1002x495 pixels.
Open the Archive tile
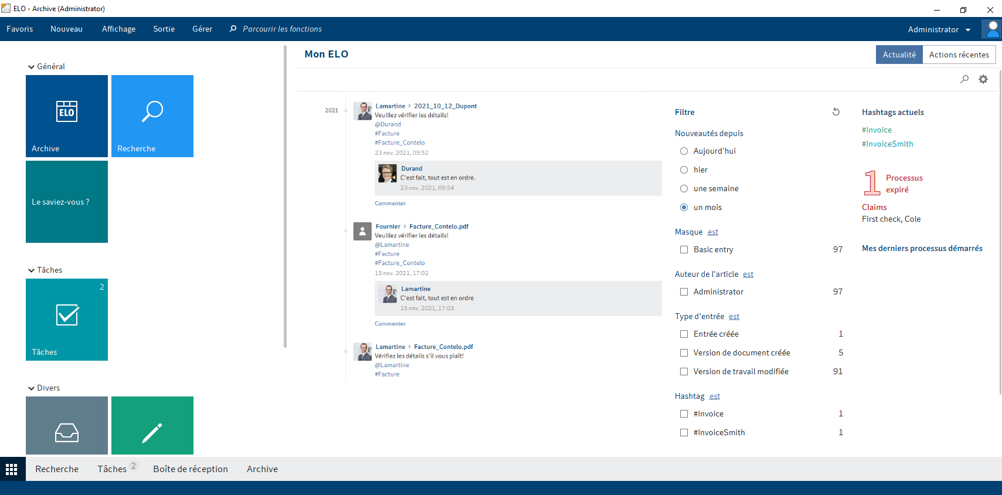tap(67, 116)
